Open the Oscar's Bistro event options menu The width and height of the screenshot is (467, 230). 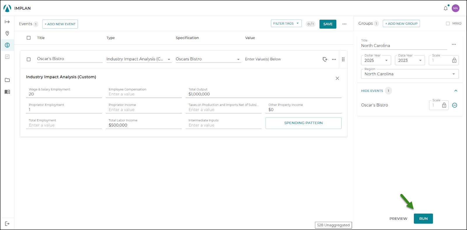click(334, 59)
